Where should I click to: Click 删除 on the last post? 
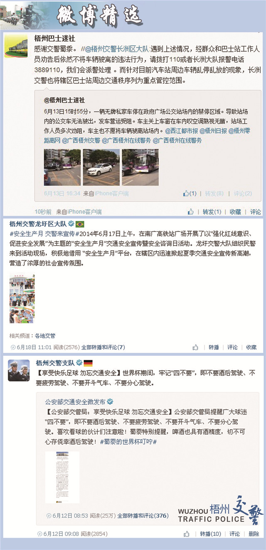254,534
